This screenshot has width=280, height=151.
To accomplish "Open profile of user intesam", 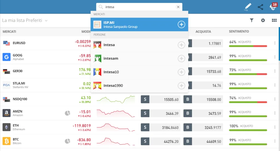I will (x=111, y=58).
